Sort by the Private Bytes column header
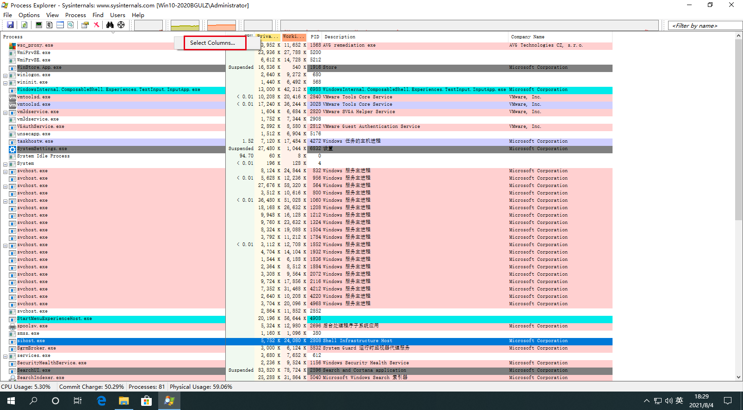 267,36
